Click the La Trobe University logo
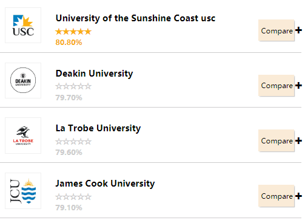The height and width of the screenshot is (220, 305). point(23,136)
